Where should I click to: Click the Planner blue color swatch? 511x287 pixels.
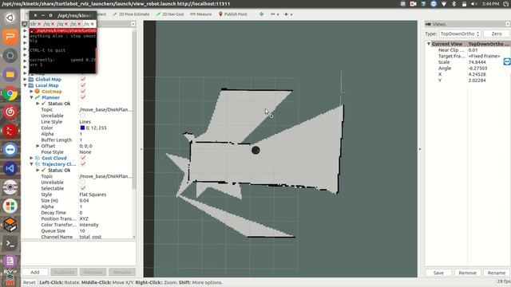pos(82,128)
